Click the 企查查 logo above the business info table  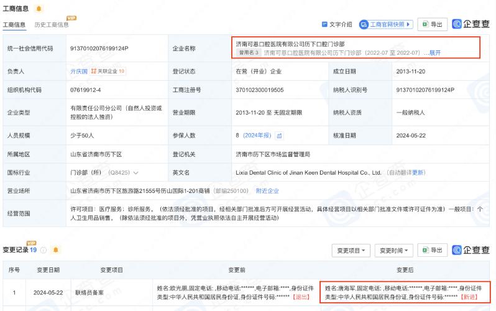point(471,24)
